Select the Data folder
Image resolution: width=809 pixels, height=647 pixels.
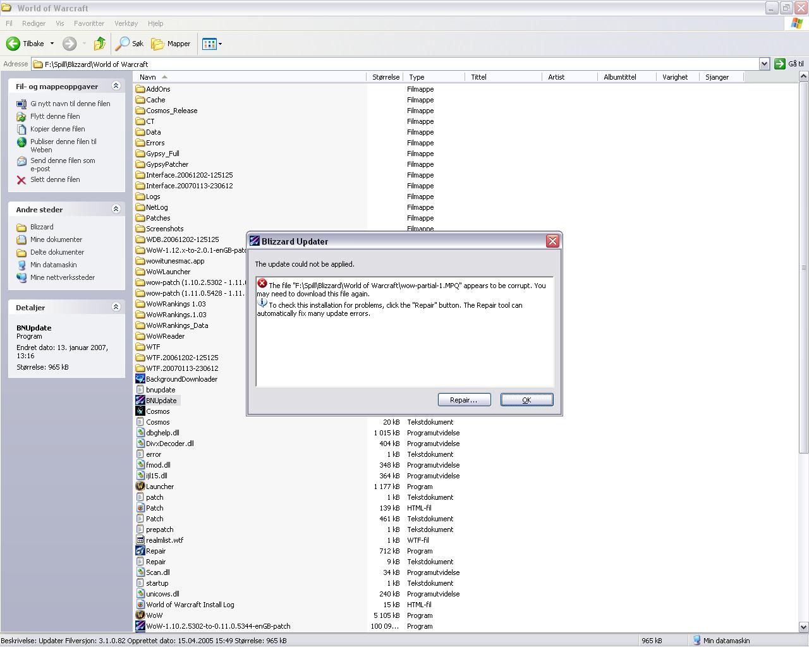coord(148,132)
